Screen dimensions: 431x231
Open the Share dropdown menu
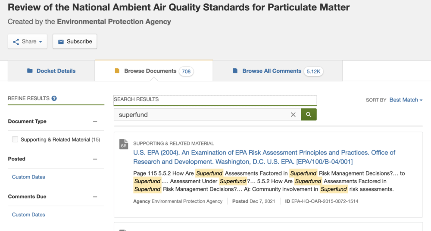pos(28,41)
